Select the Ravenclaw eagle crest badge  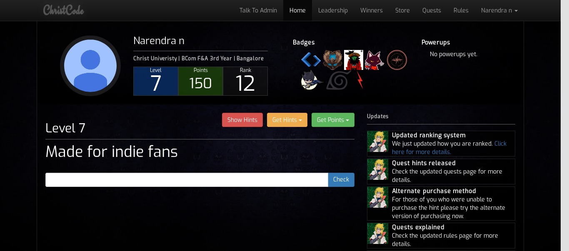tap(332, 60)
